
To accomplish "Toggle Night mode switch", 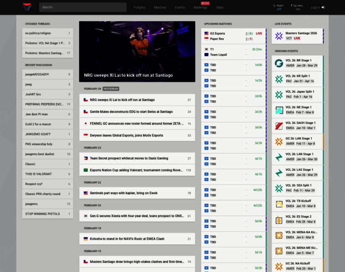I will (279, 7).
